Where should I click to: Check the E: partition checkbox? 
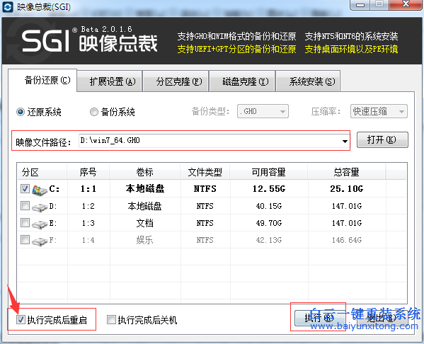coord(25,222)
